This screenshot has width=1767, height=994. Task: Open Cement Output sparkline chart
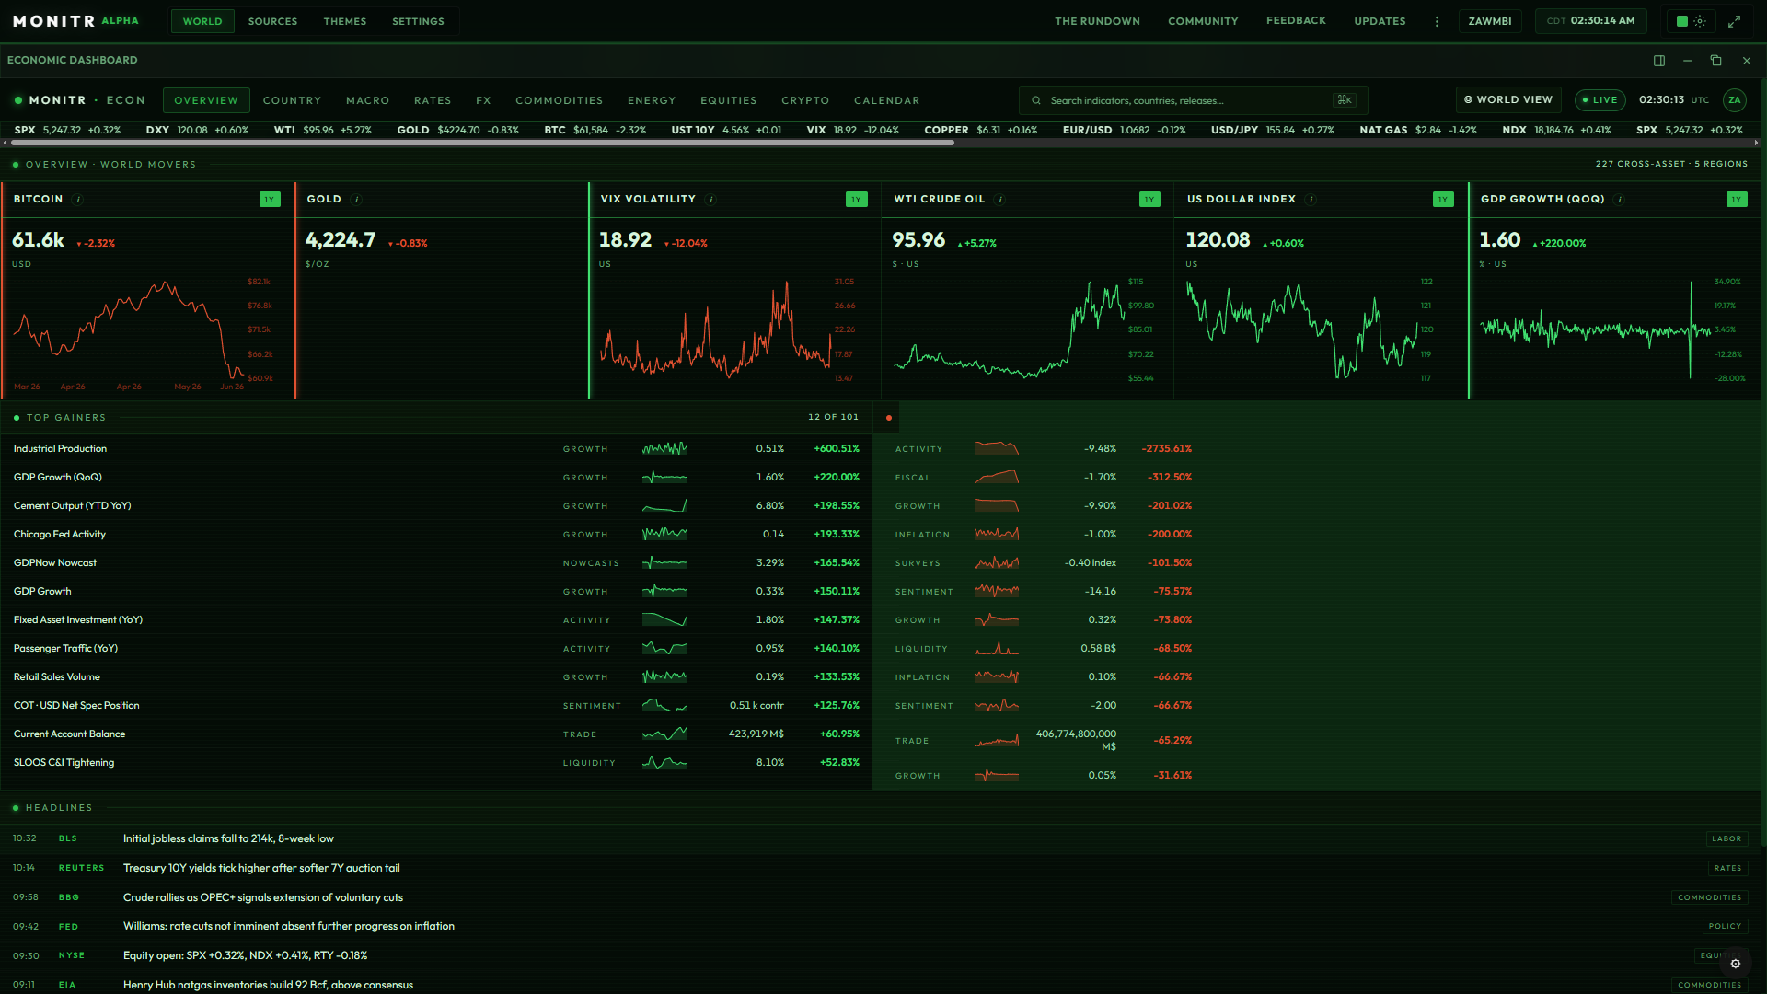click(664, 506)
